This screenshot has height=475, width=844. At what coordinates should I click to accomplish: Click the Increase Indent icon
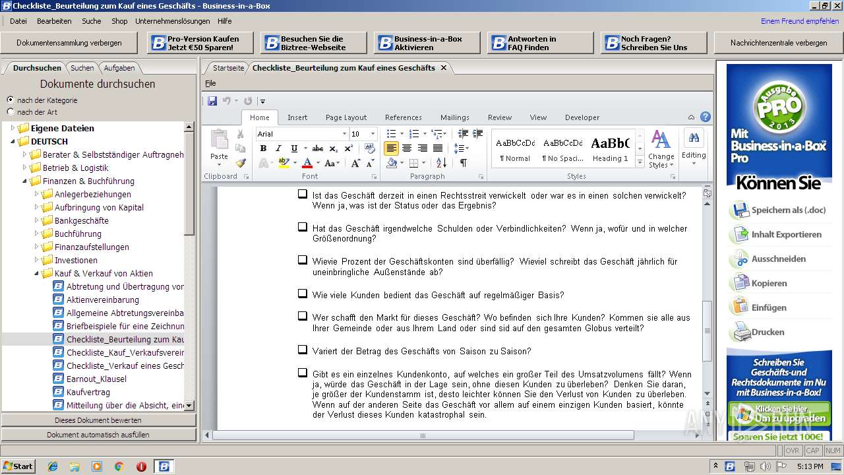point(477,134)
